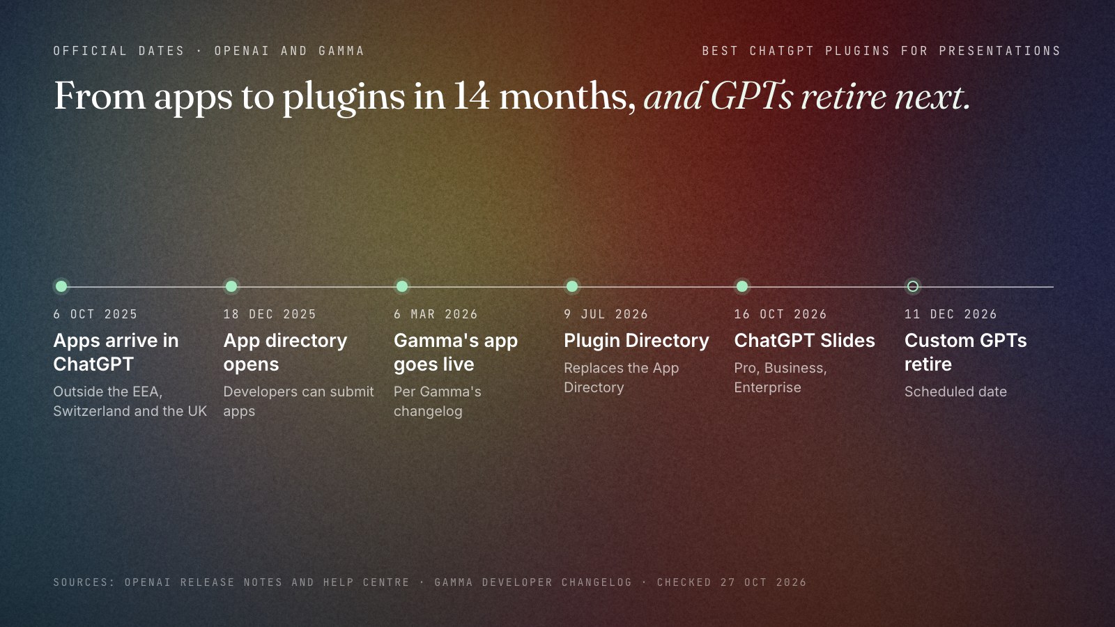
Task: Select the '11 DEC 2026' date label
Action: [x=951, y=314]
